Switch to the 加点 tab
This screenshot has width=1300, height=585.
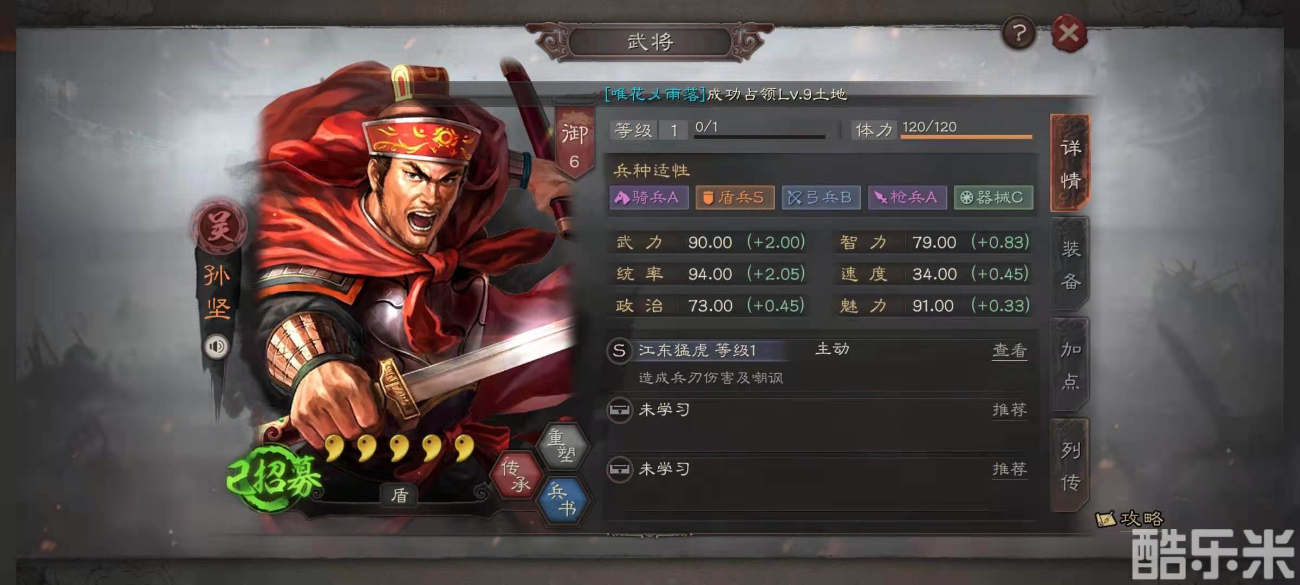(1070, 366)
